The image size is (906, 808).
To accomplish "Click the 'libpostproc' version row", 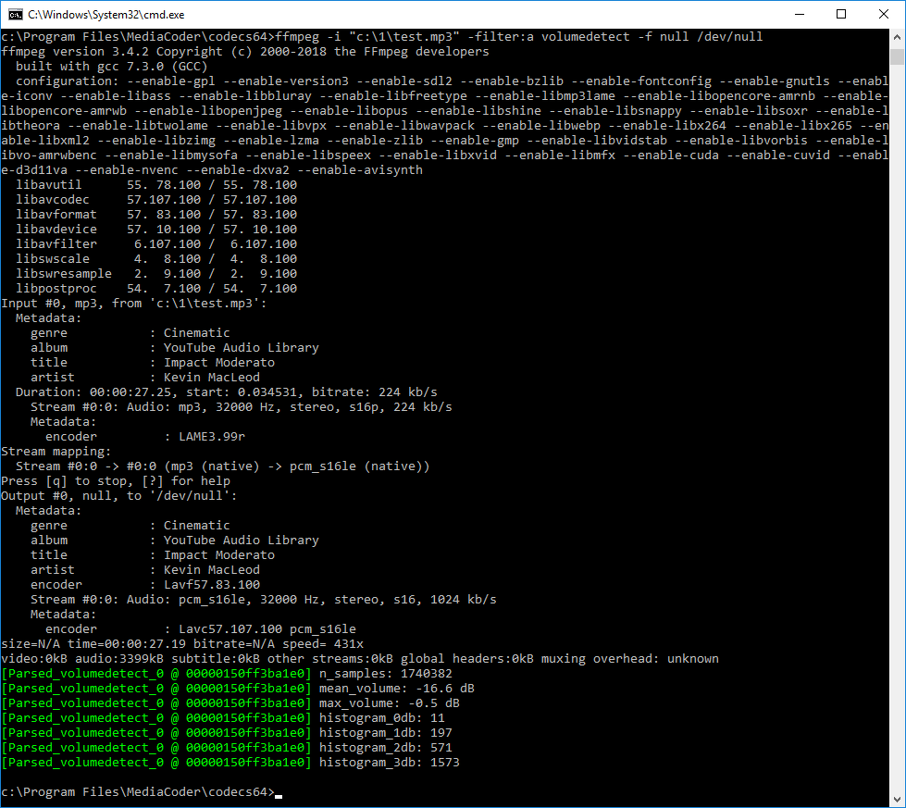I will coord(156,289).
